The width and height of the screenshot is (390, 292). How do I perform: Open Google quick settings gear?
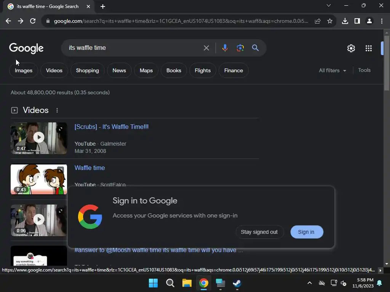pyautogui.click(x=351, y=48)
